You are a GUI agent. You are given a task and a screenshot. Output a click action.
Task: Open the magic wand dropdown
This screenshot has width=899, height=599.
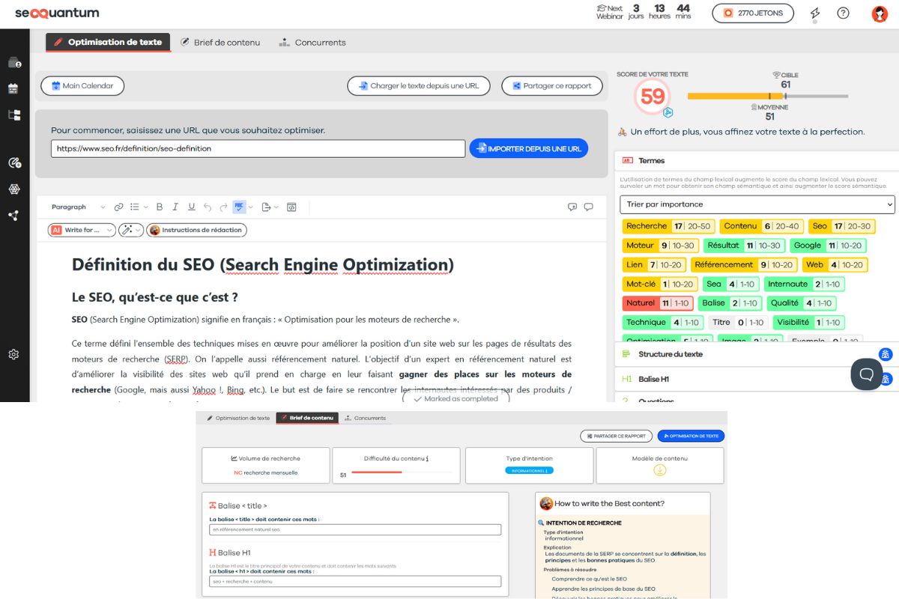coord(130,230)
